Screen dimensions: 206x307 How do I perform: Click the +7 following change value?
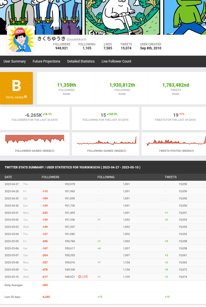point(99,262)
